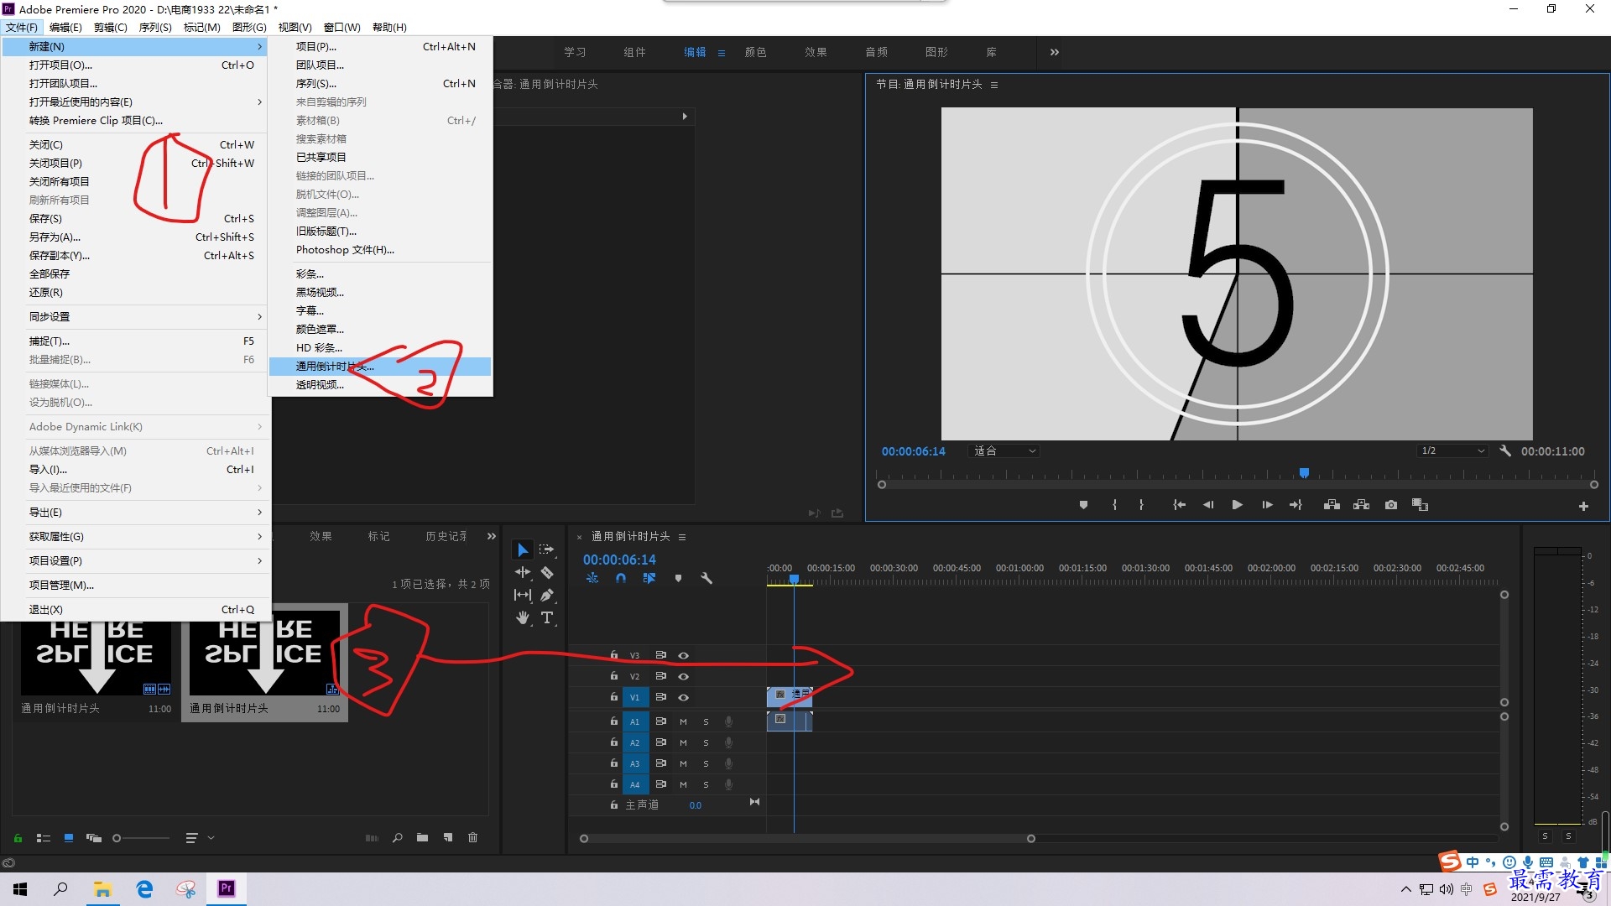This screenshot has width=1611, height=906.
Task: Toggle sync lock on track A4
Action: (x=660, y=784)
